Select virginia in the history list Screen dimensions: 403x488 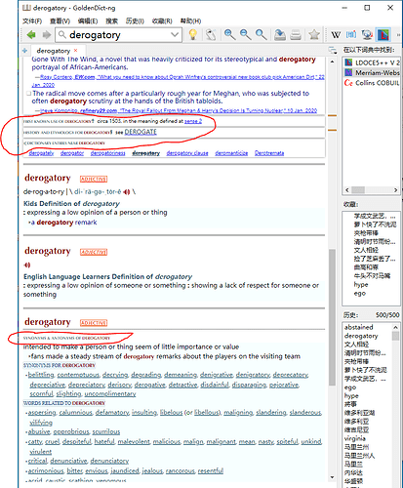[355, 438]
